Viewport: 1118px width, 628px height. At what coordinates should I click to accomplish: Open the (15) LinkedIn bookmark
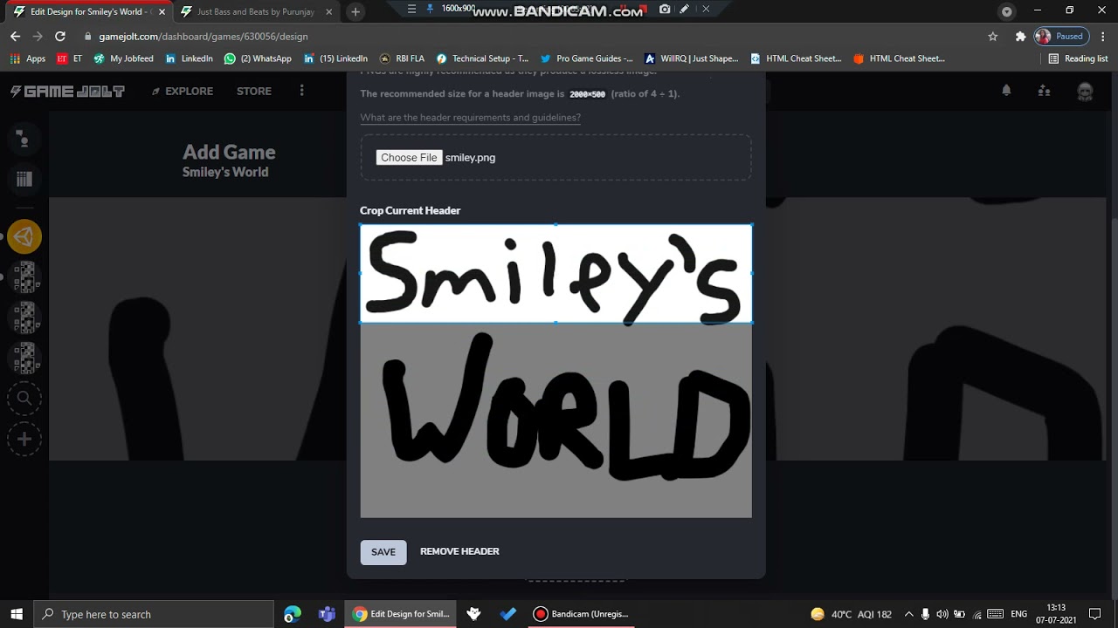click(335, 58)
